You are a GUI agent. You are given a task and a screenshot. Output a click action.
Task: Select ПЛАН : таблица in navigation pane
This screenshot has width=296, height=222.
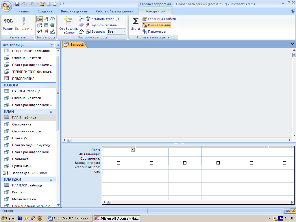(x=28, y=117)
